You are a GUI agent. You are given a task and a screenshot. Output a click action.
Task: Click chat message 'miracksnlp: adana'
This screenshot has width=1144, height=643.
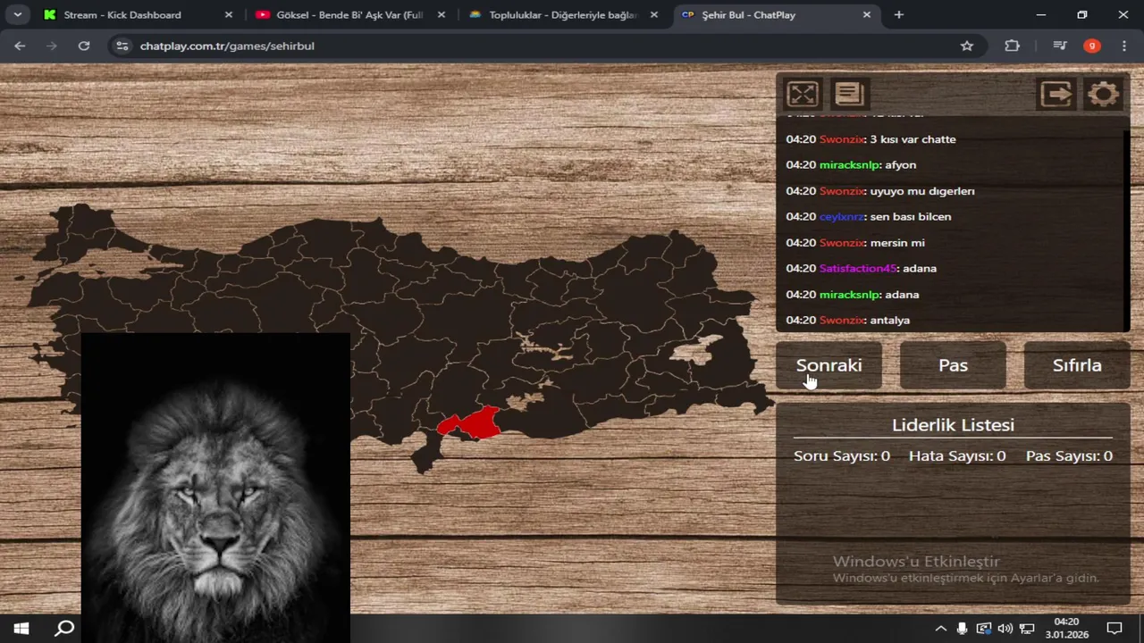click(x=853, y=294)
